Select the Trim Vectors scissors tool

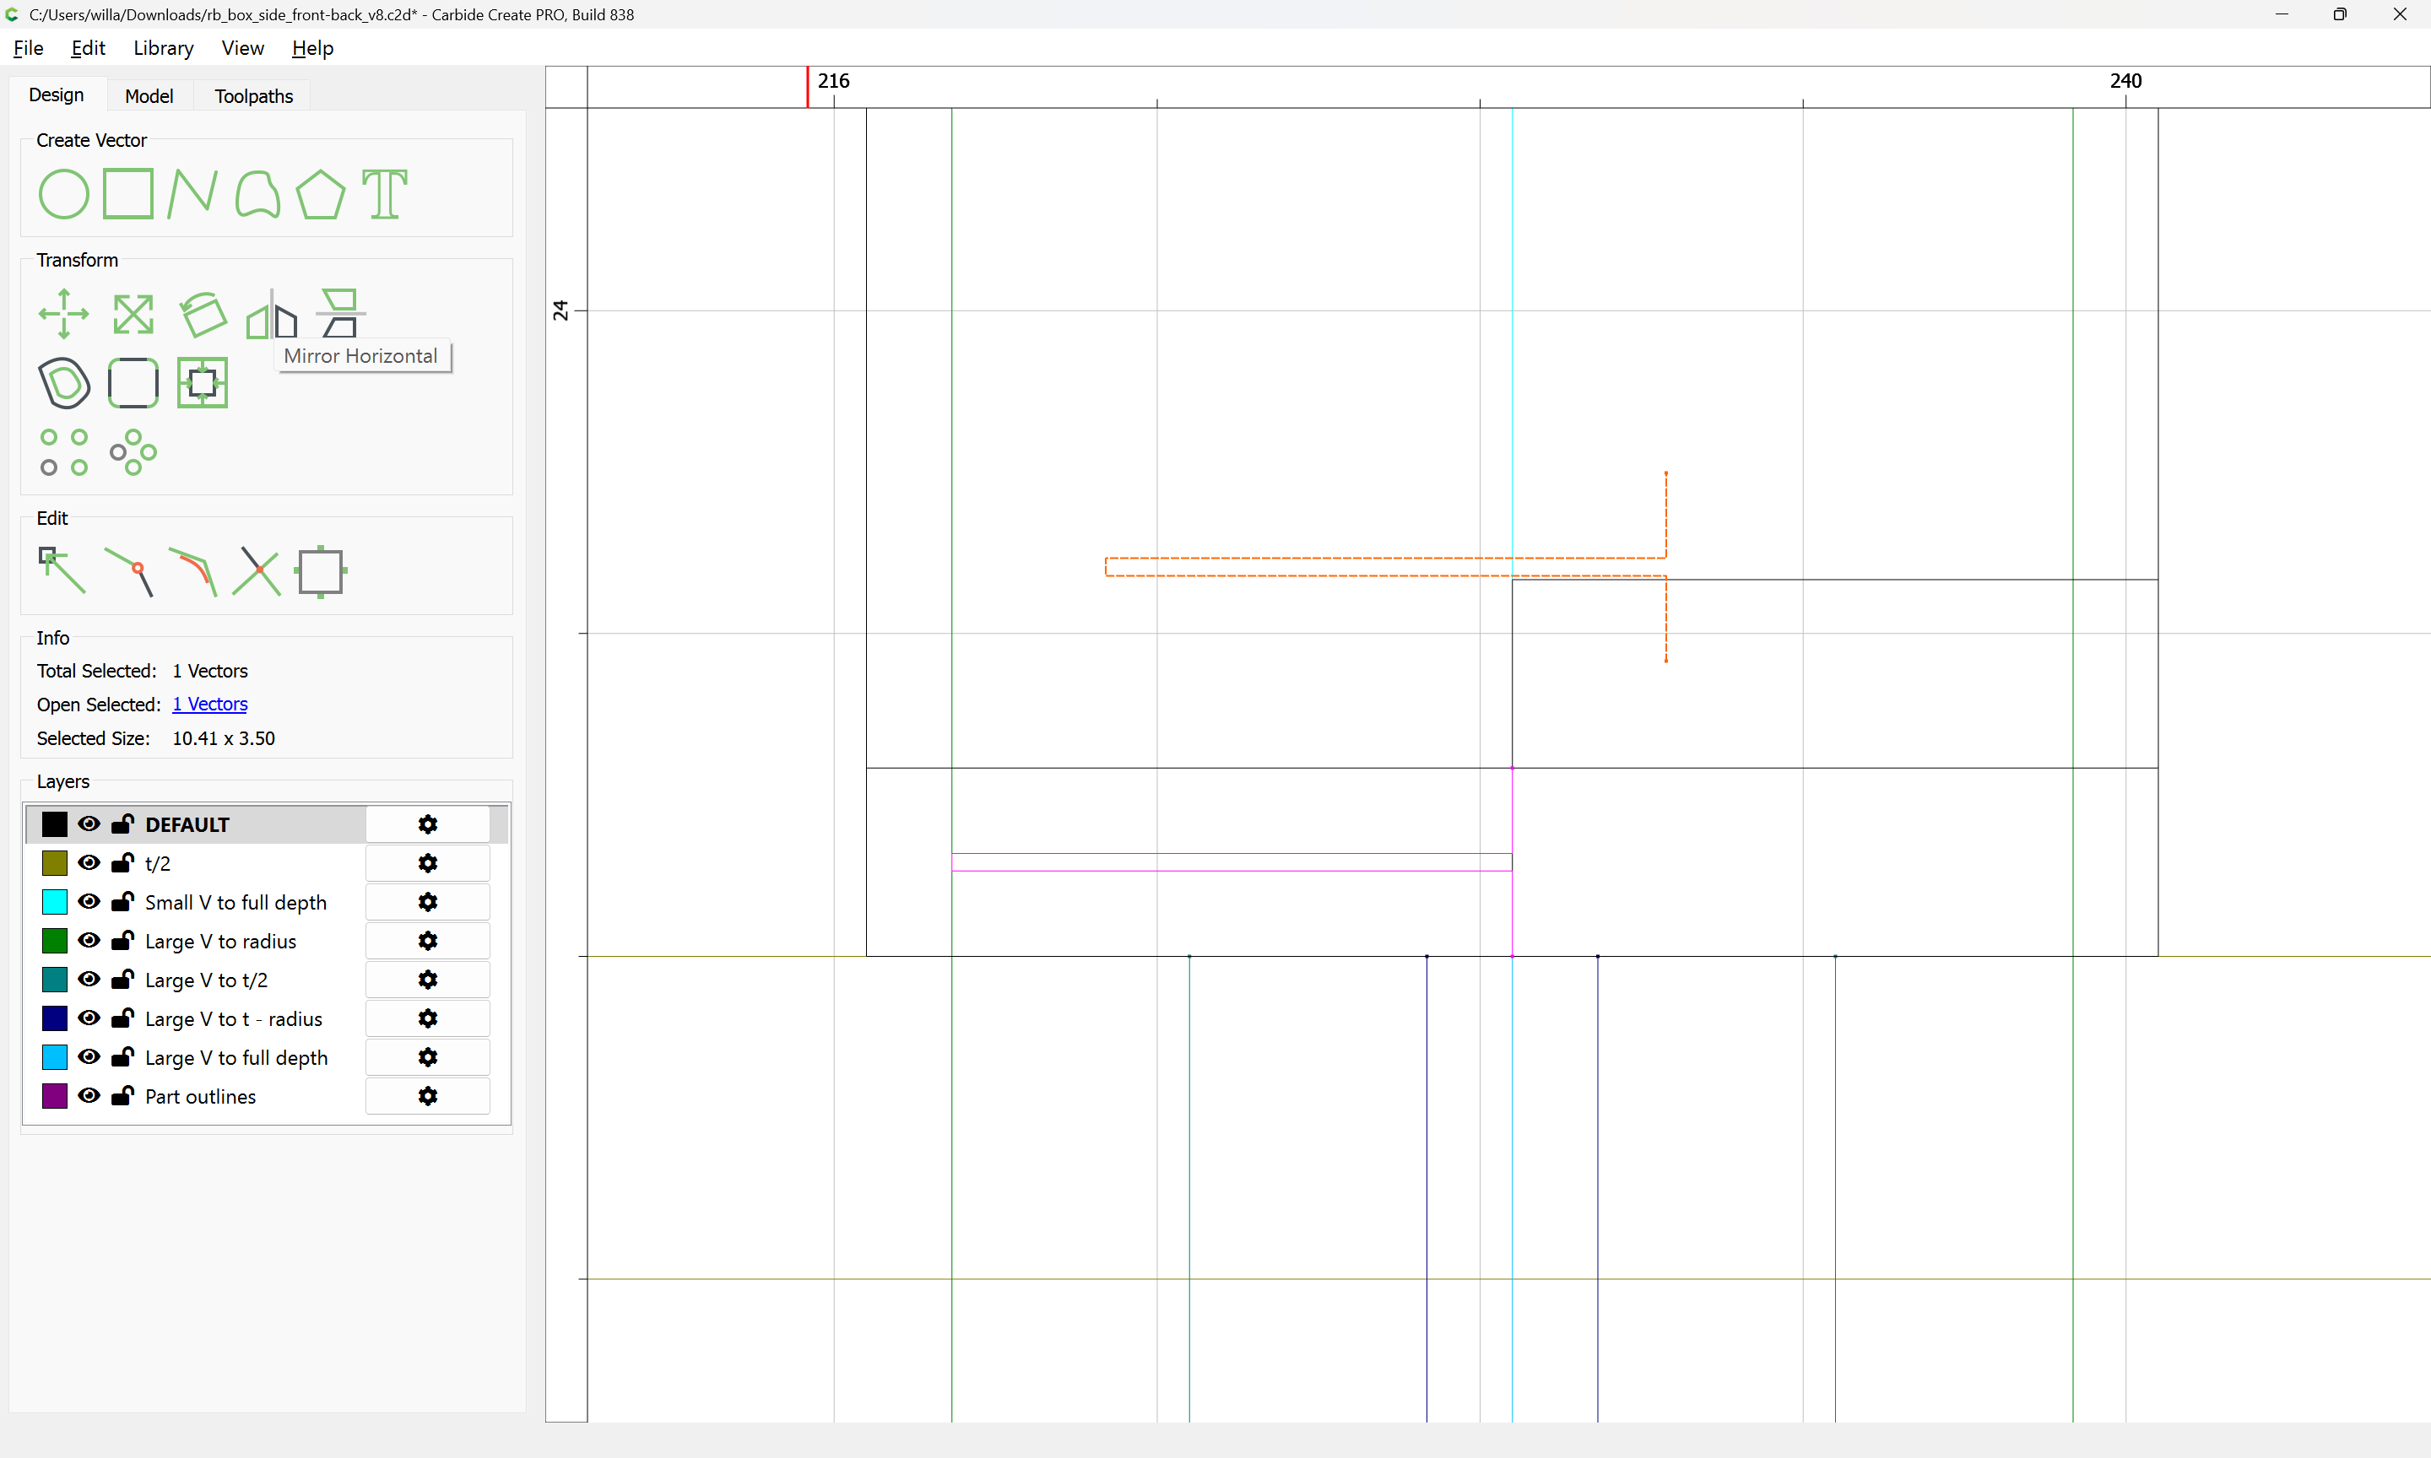(x=257, y=571)
